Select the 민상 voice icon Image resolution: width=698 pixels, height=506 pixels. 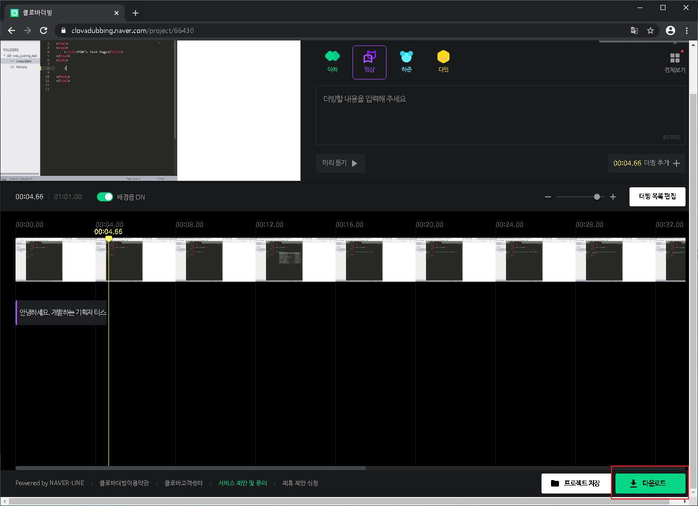coord(369,62)
